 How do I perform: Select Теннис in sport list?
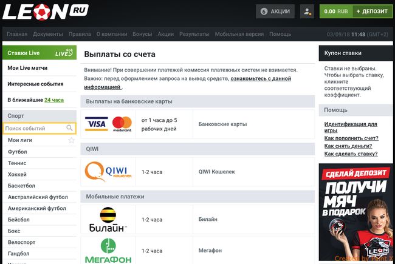coord(39,163)
